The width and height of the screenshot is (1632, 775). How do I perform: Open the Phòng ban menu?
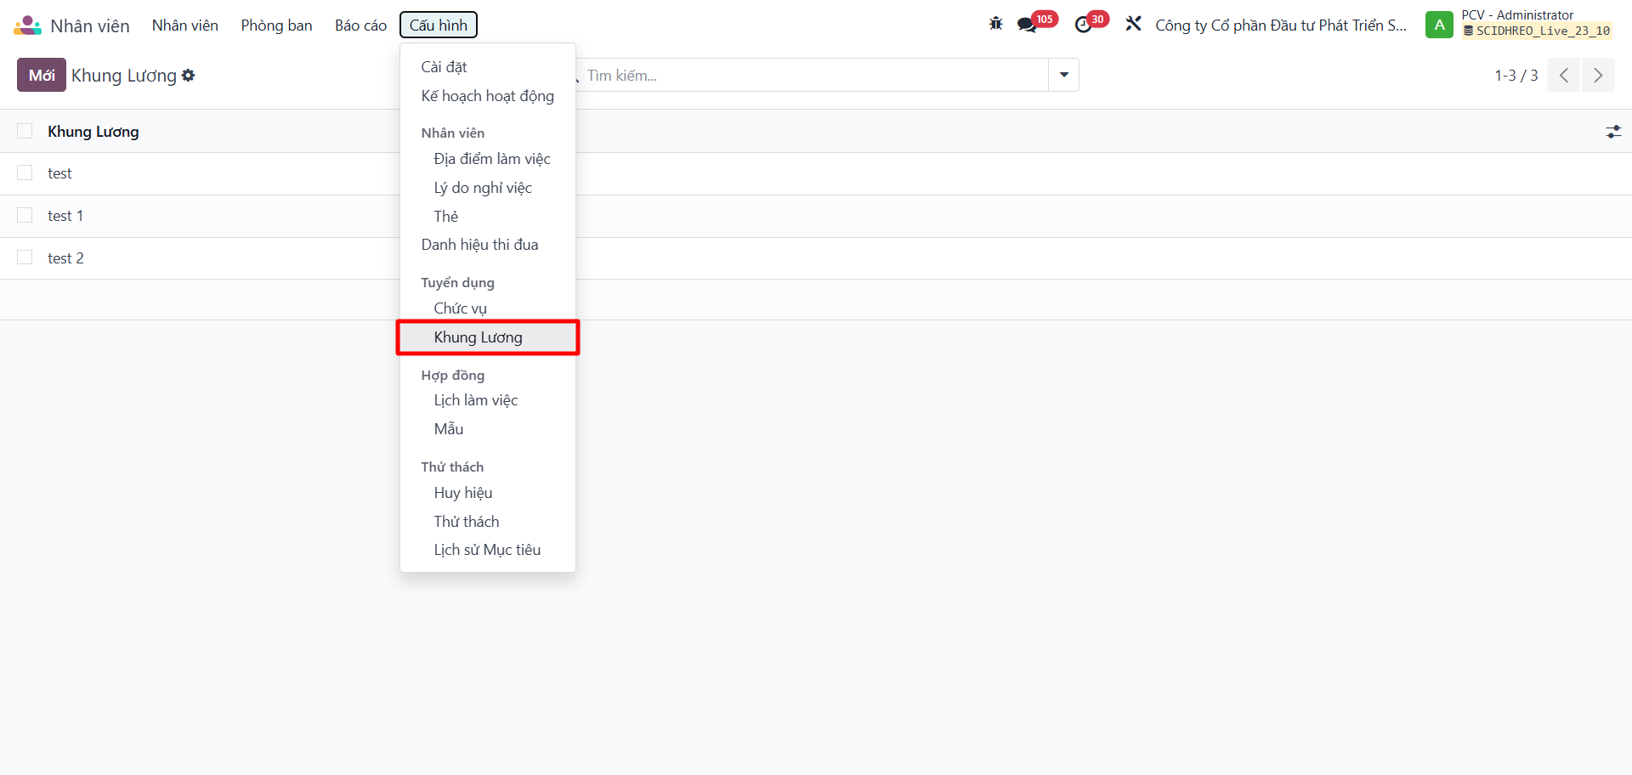point(276,25)
